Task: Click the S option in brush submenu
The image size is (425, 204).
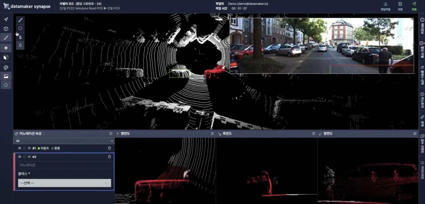Action: click(x=20, y=37)
